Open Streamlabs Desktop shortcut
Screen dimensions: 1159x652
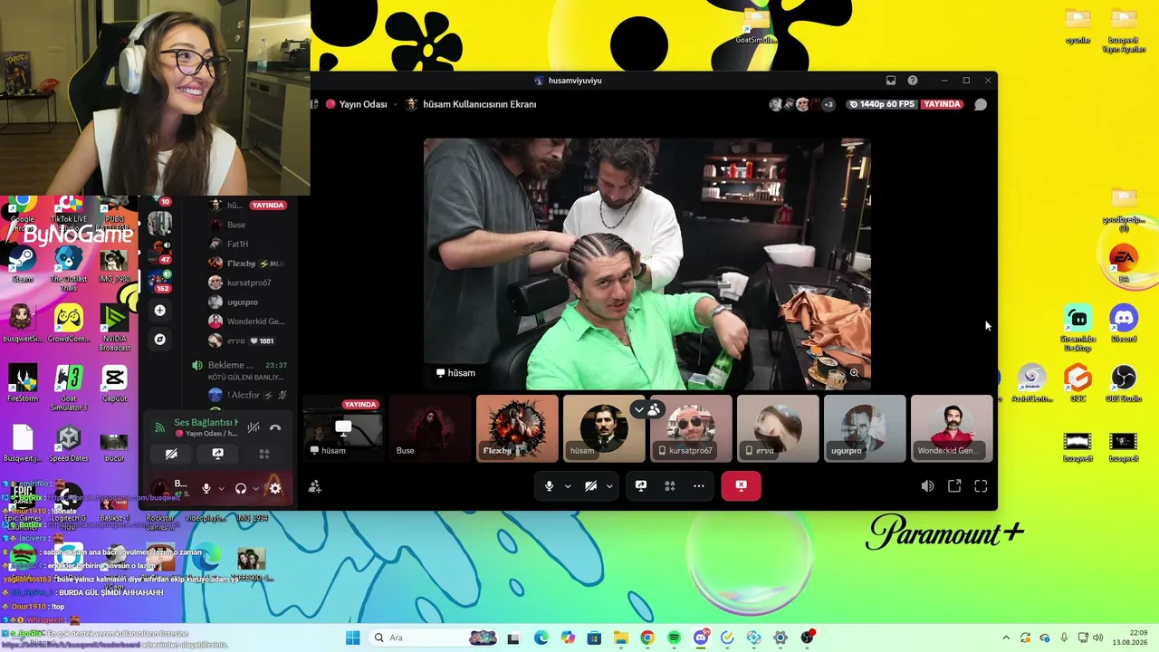pyautogui.click(x=1078, y=328)
